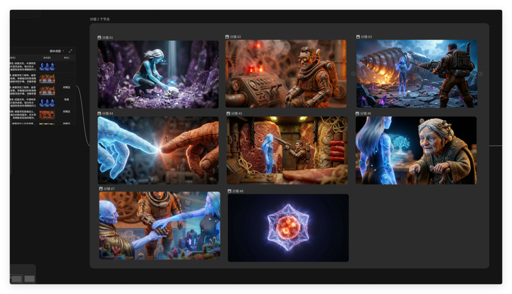Select the 分镜 #8 glowing crystal orb image
Viewport: 512px width, 294px height.
tap(288, 228)
